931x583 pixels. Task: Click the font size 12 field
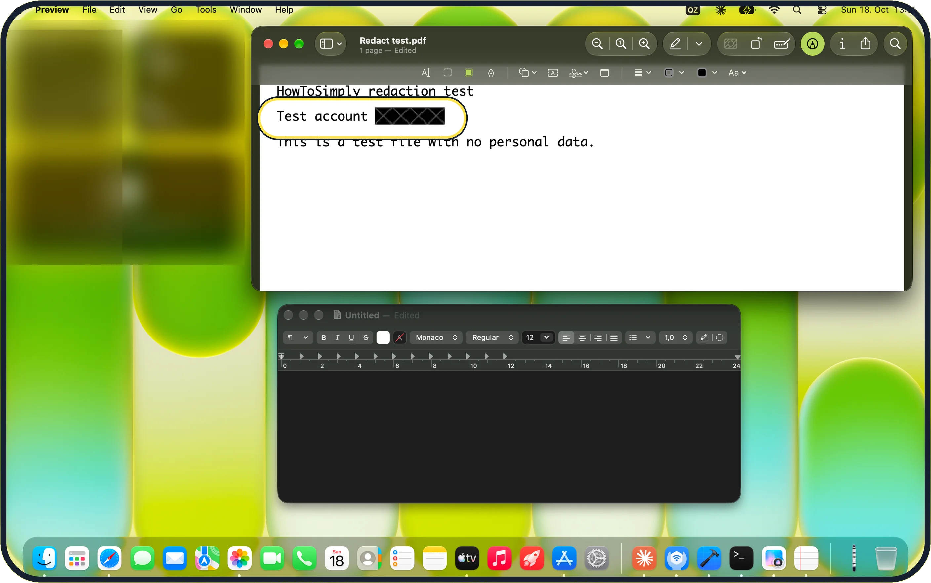pos(530,338)
